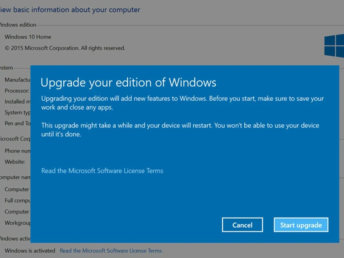The height and width of the screenshot is (258, 344).
Task: Click the paragraph about the device restarting
Action: pyautogui.click(x=180, y=130)
